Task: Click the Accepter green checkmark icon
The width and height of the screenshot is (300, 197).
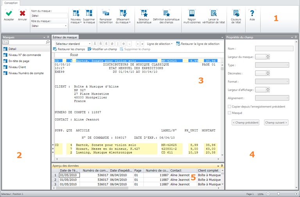Action: (x=9, y=13)
